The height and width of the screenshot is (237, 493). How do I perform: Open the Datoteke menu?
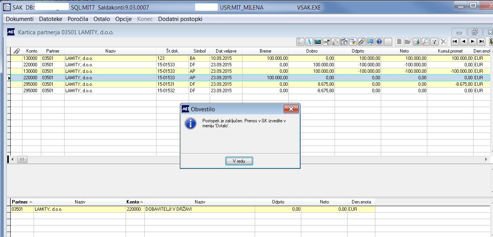click(50, 19)
